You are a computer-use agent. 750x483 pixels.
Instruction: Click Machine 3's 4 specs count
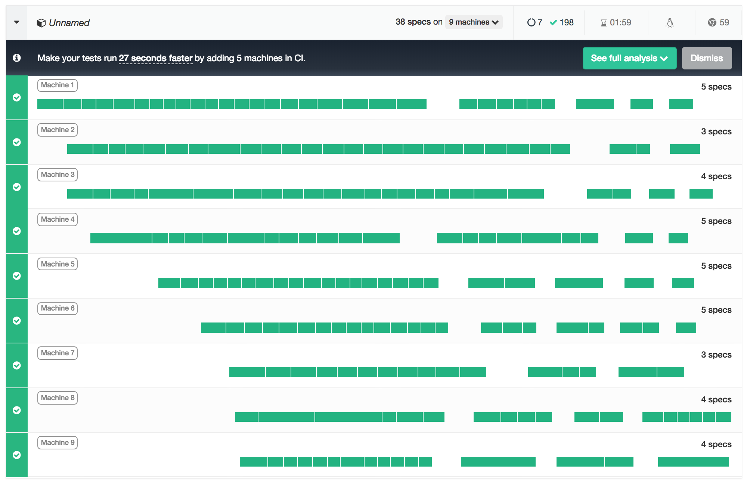coord(716,176)
